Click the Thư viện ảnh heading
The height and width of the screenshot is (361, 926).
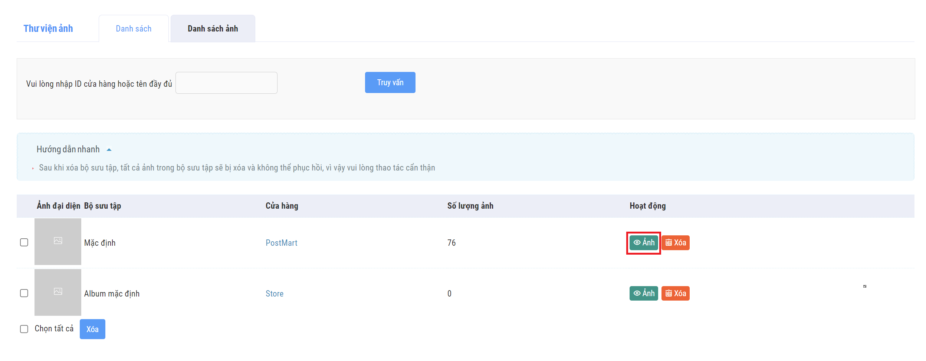coord(48,29)
